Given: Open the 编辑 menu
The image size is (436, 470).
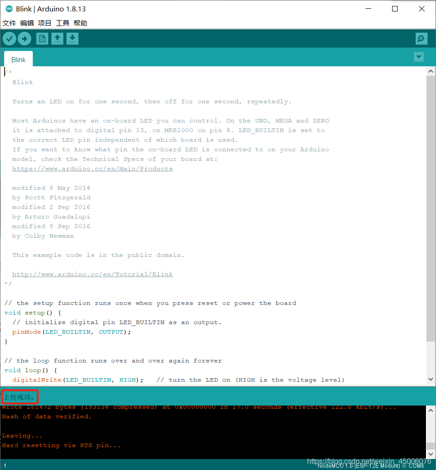Looking at the screenshot, I should (x=27, y=23).
